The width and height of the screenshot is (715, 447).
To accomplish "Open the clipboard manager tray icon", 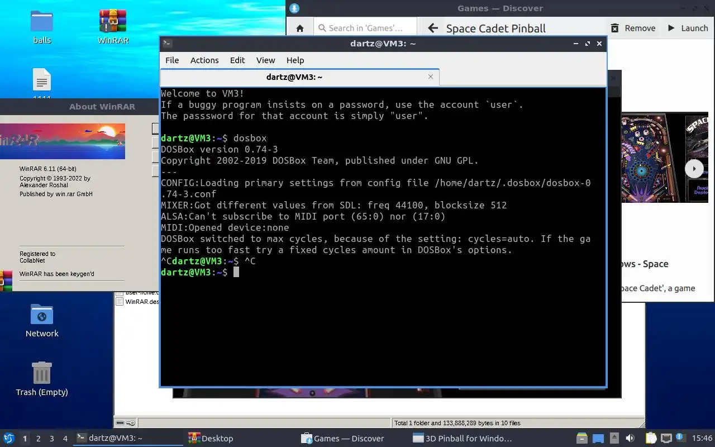I will tap(651, 438).
